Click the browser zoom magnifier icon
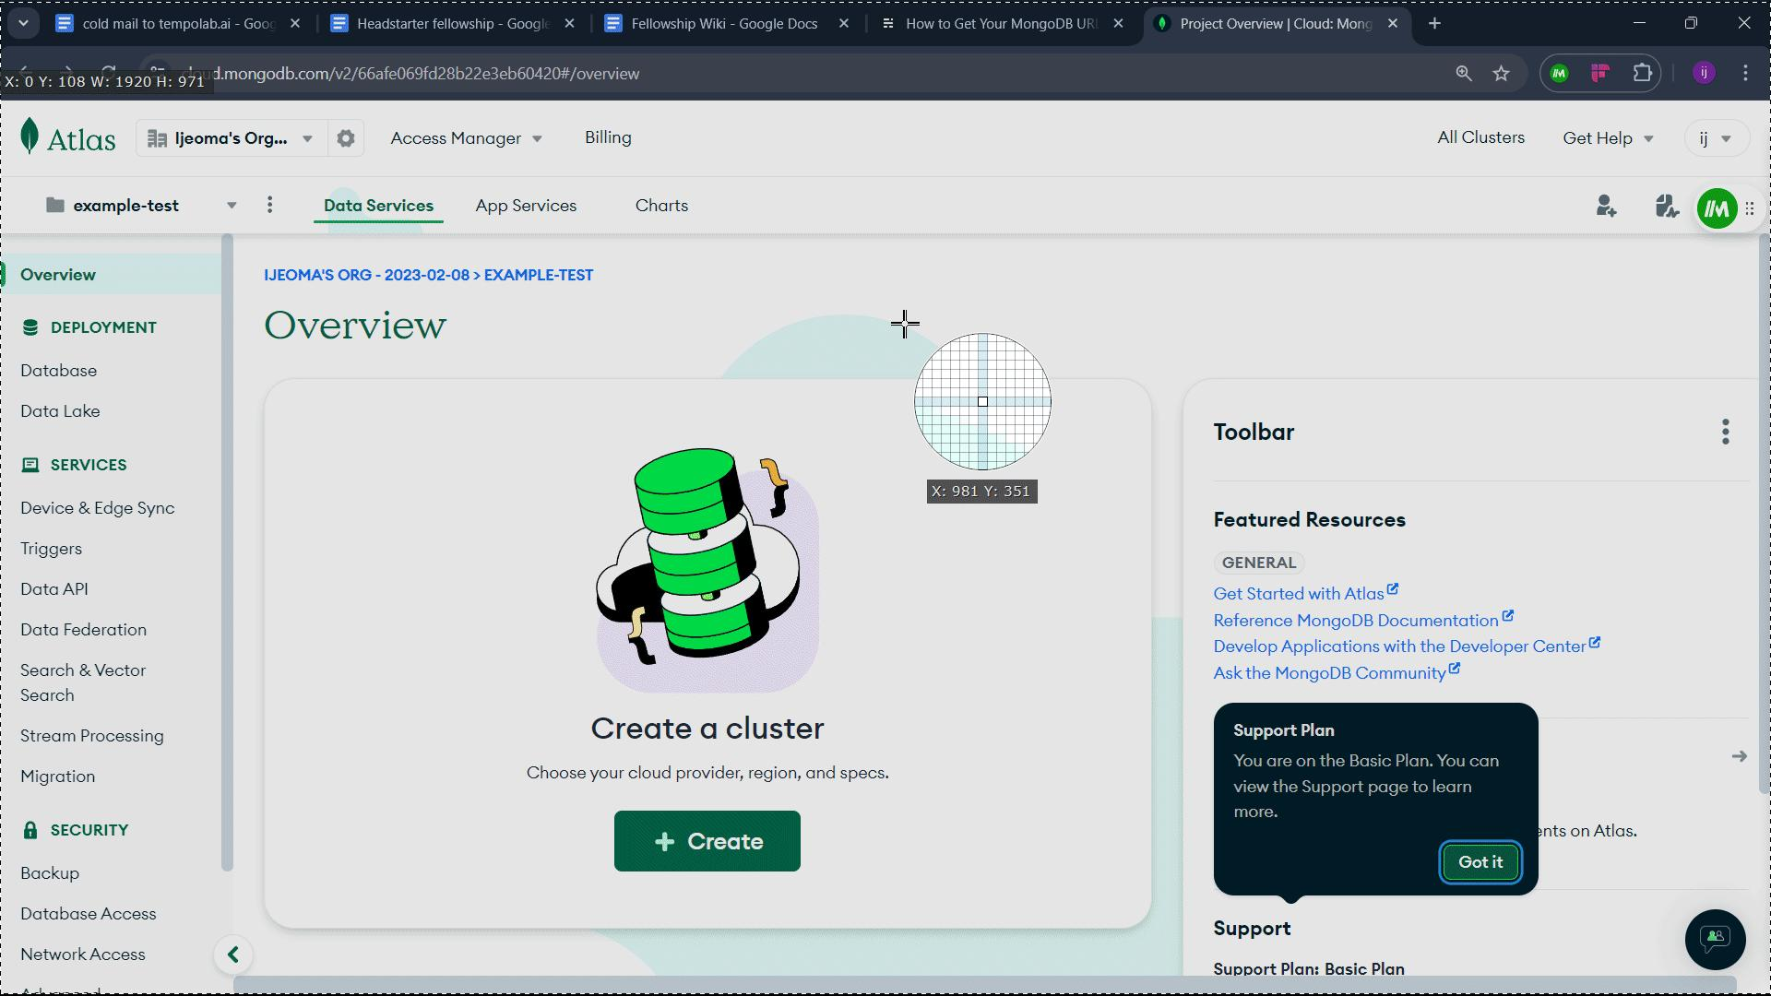This screenshot has height=996, width=1771. tap(1464, 74)
